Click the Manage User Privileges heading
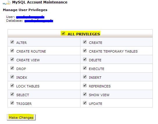The width and height of the screenshot is (158, 124). pos(25,10)
